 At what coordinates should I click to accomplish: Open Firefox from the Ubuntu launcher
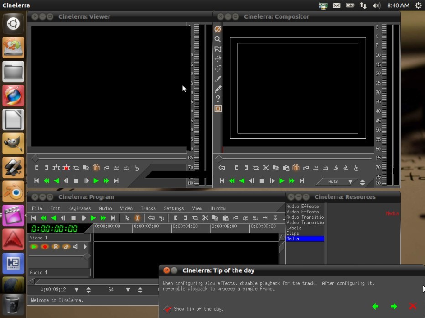click(13, 95)
